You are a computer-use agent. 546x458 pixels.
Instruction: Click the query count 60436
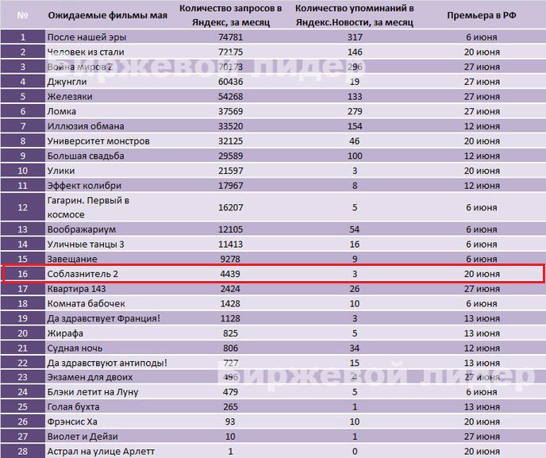(x=230, y=82)
